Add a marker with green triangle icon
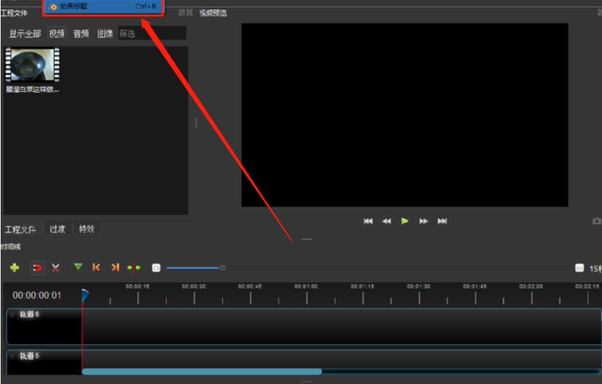 click(x=78, y=267)
